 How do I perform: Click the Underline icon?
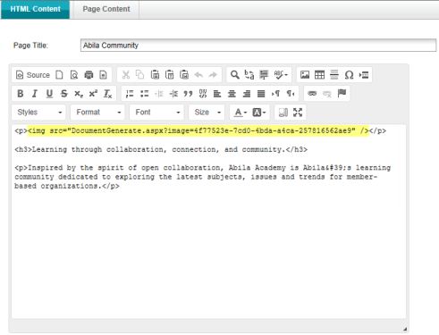click(49, 94)
